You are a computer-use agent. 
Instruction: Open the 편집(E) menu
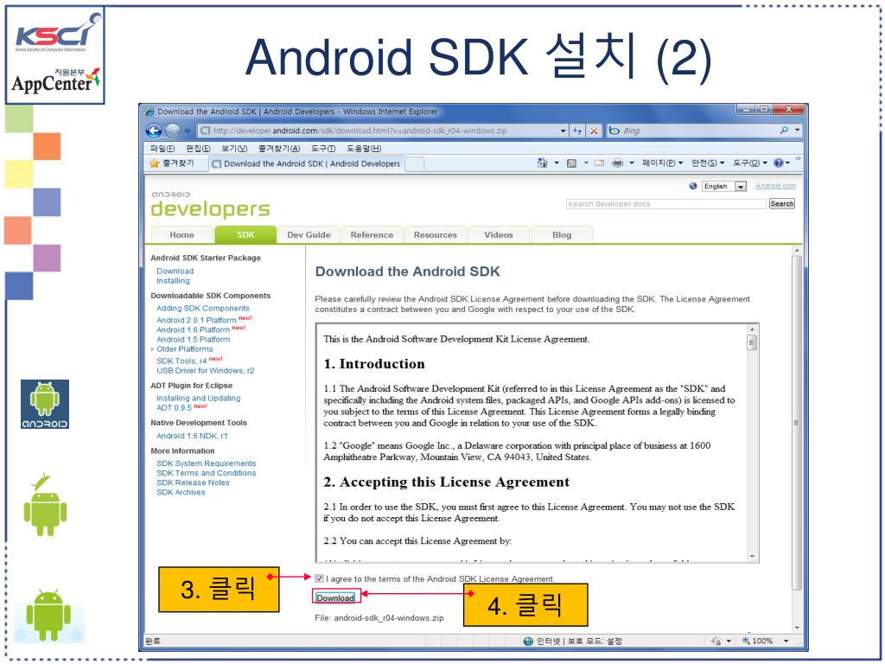pyautogui.click(x=198, y=149)
